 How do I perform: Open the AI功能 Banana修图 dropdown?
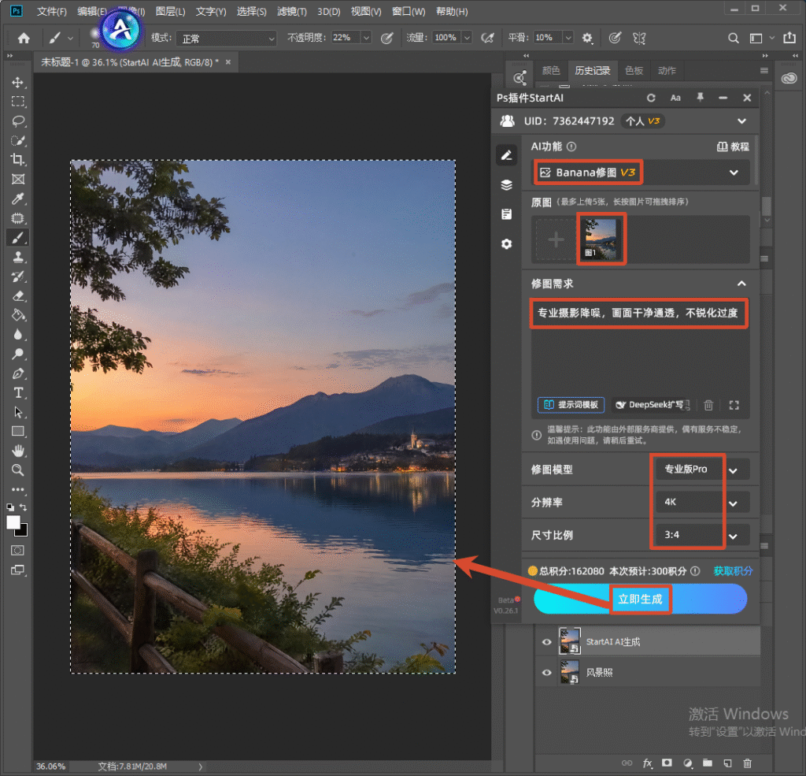[x=640, y=173]
